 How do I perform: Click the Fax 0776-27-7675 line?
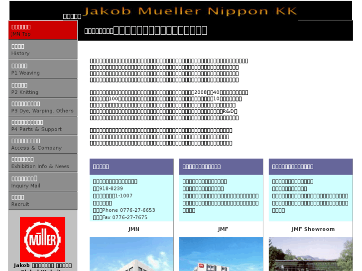click(x=120, y=217)
